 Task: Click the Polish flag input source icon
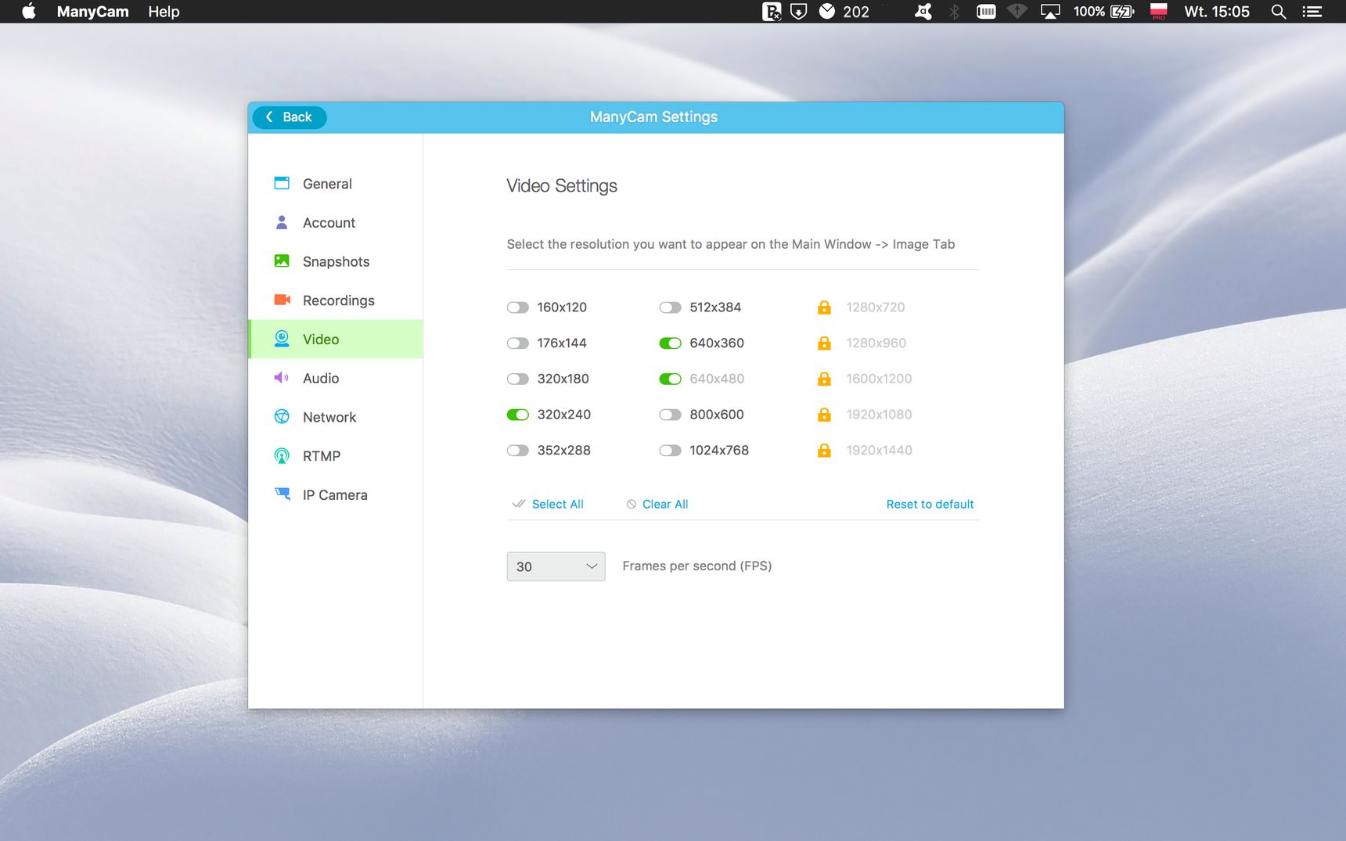[1159, 11]
